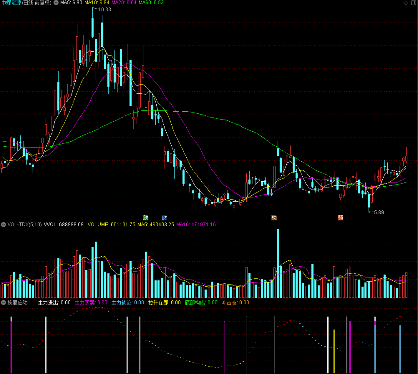Click the 5.89 low price label
This screenshot has height=374, width=418.
379,212
